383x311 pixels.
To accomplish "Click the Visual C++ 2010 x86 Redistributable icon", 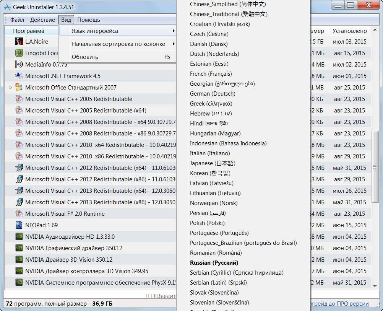I will pyautogui.click(x=19, y=156).
